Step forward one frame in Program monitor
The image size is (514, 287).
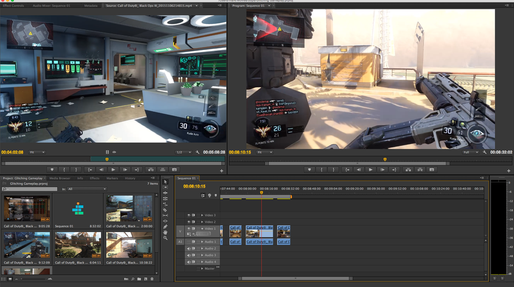(383, 170)
